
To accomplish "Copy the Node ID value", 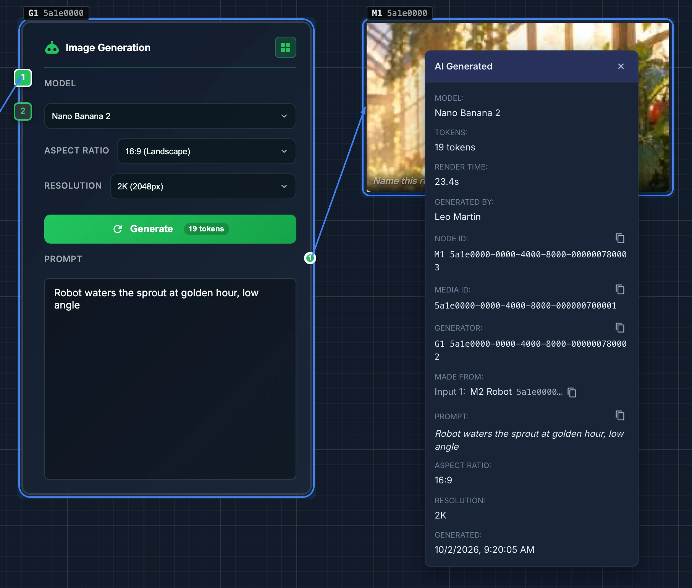I will [x=620, y=238].
